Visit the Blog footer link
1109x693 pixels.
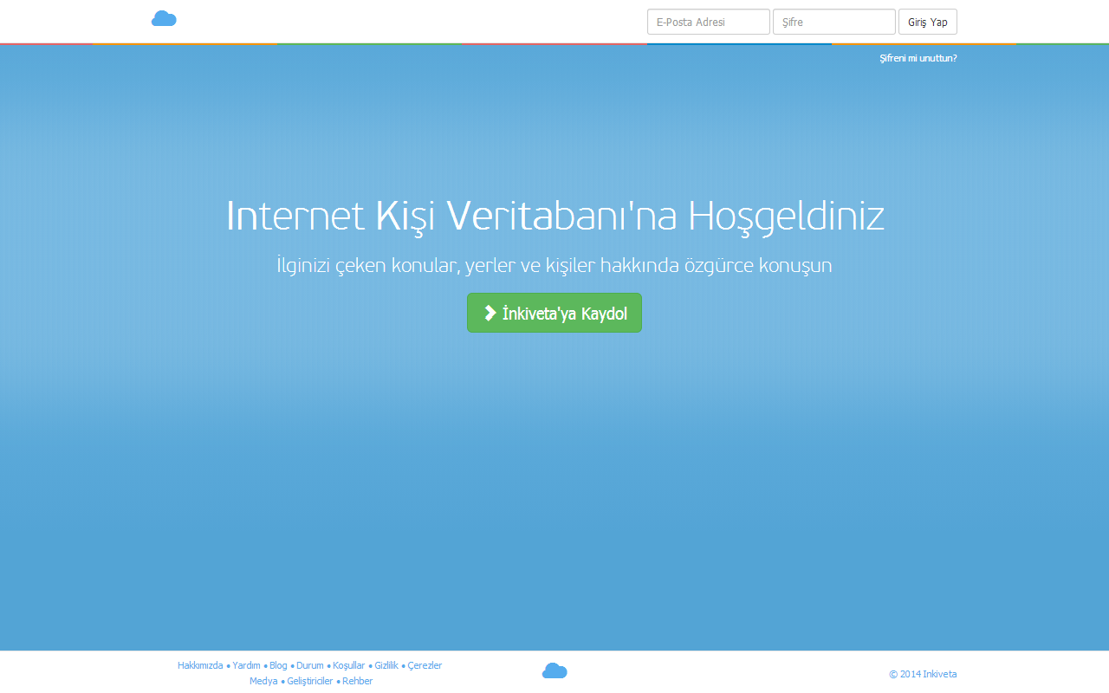click(x=278, y=665)
